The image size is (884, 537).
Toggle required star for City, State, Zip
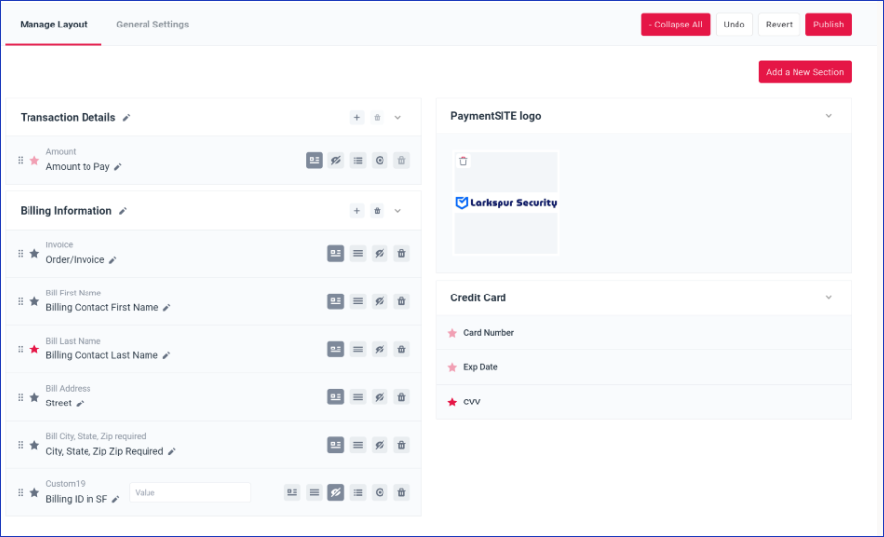tap(35, 446)
